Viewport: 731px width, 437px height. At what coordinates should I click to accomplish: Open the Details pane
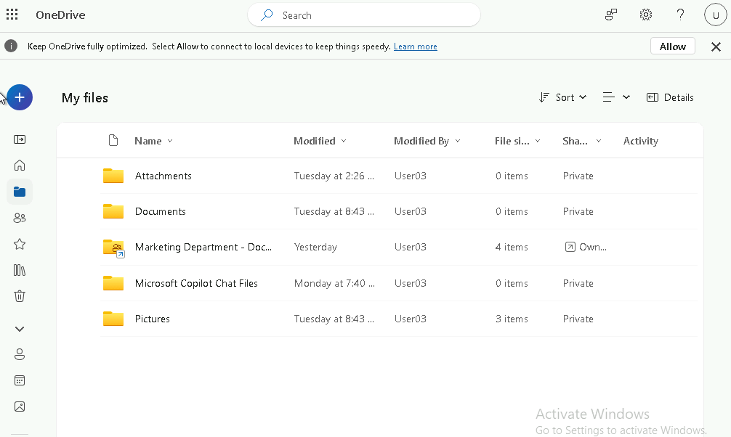coord(670,97)
